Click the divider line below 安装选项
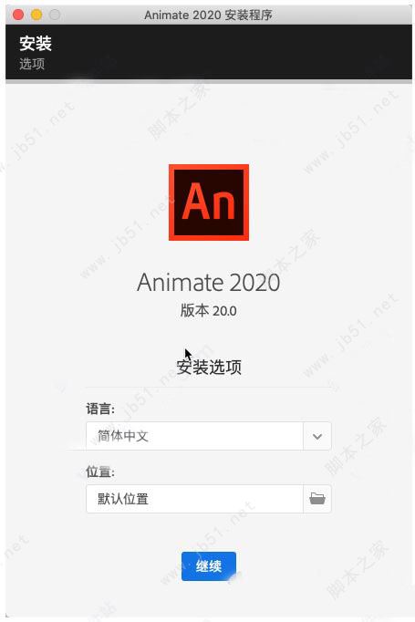 coord(209,387)
